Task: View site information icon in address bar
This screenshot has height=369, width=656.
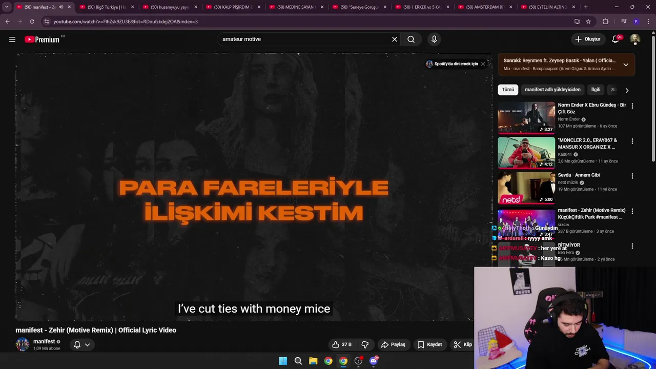Action: (47, 22)
